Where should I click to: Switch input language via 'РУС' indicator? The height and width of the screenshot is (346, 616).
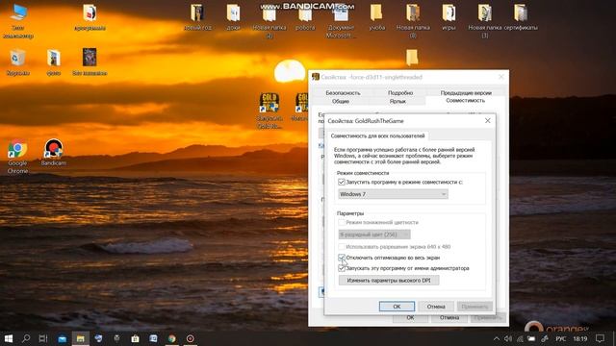click(x=561, y=338)
